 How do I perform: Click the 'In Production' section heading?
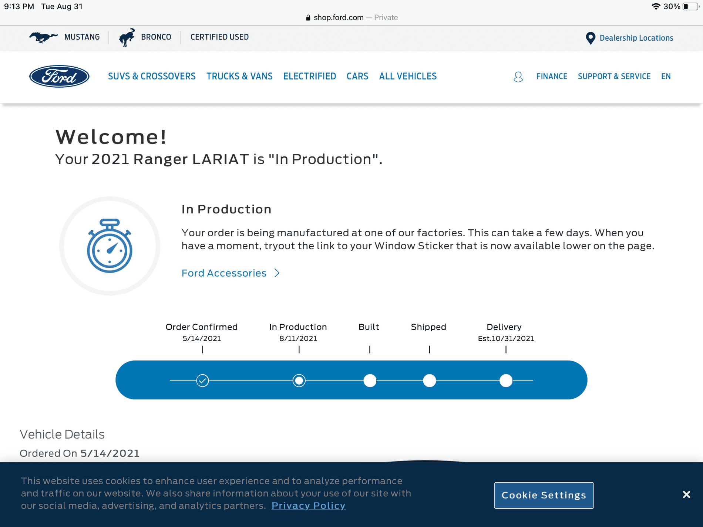[x=226, y=209]
